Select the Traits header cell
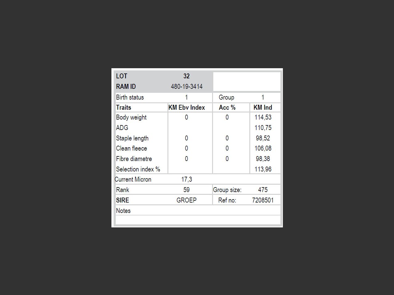The width and height of the screenshot is (394, 295). (x=123, y=108)
